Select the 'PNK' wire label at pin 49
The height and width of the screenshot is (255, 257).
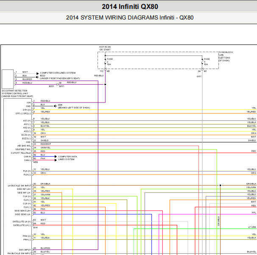[43, 209]
